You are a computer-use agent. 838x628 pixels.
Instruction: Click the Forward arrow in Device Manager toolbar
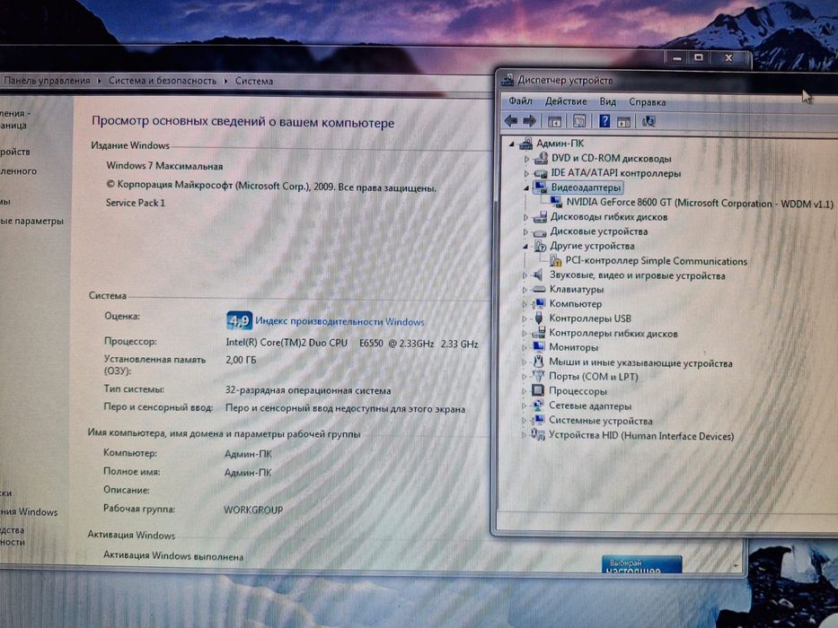click(529, 121)
